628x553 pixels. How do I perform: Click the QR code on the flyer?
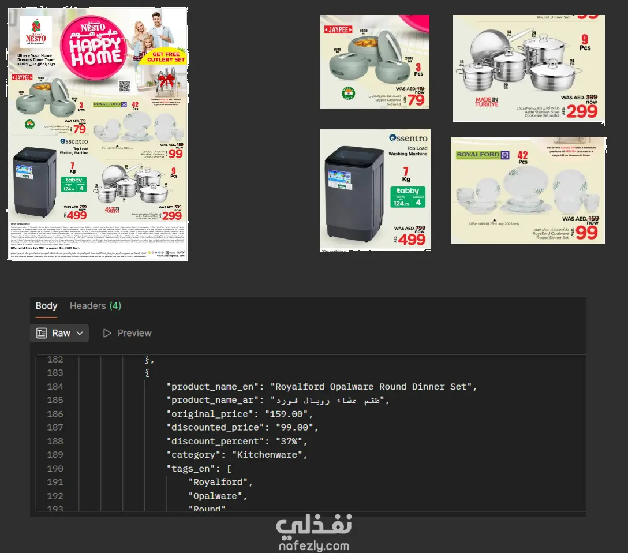click(x=125, y=86)
